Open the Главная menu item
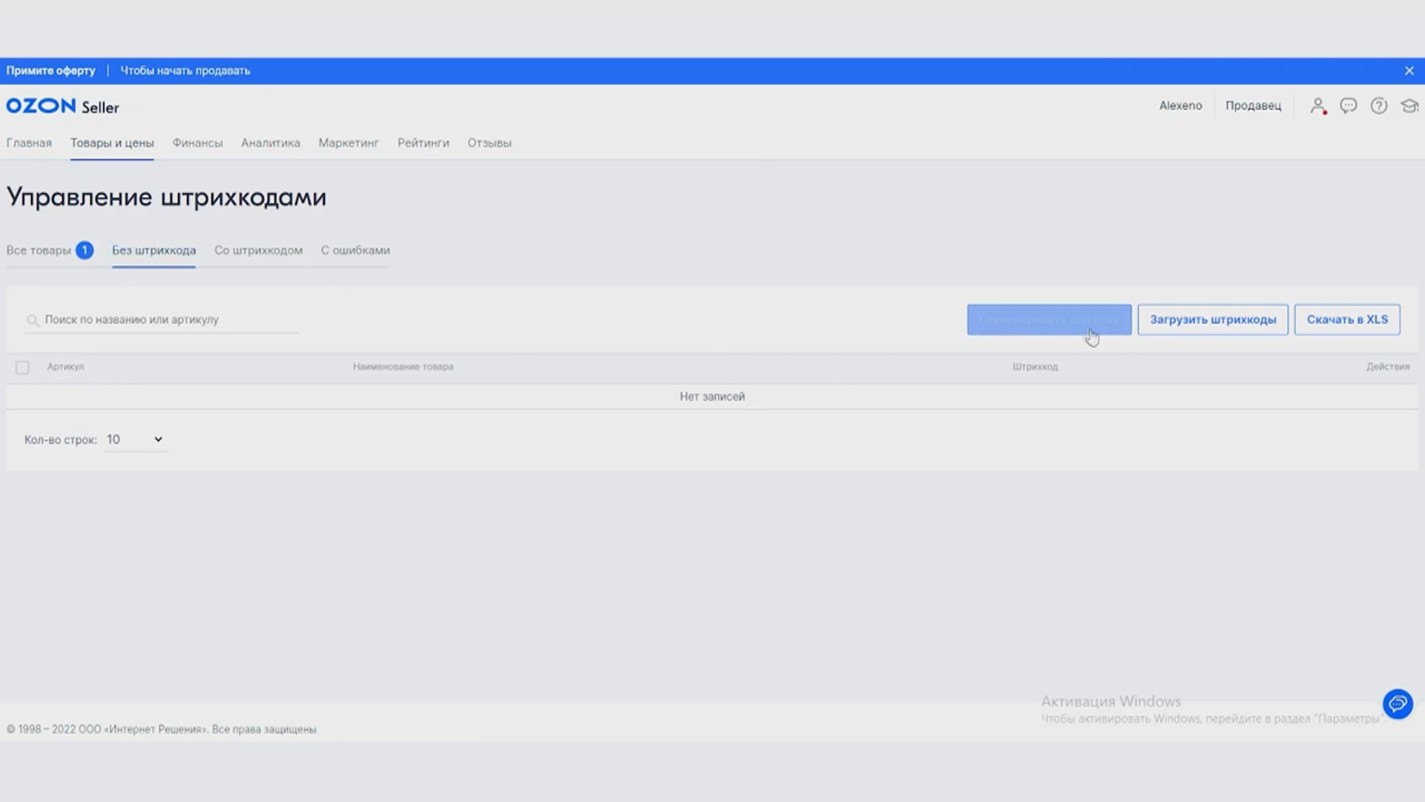Screen dimensions: 1425x802 pyautogui.click(x=29, y=143)
